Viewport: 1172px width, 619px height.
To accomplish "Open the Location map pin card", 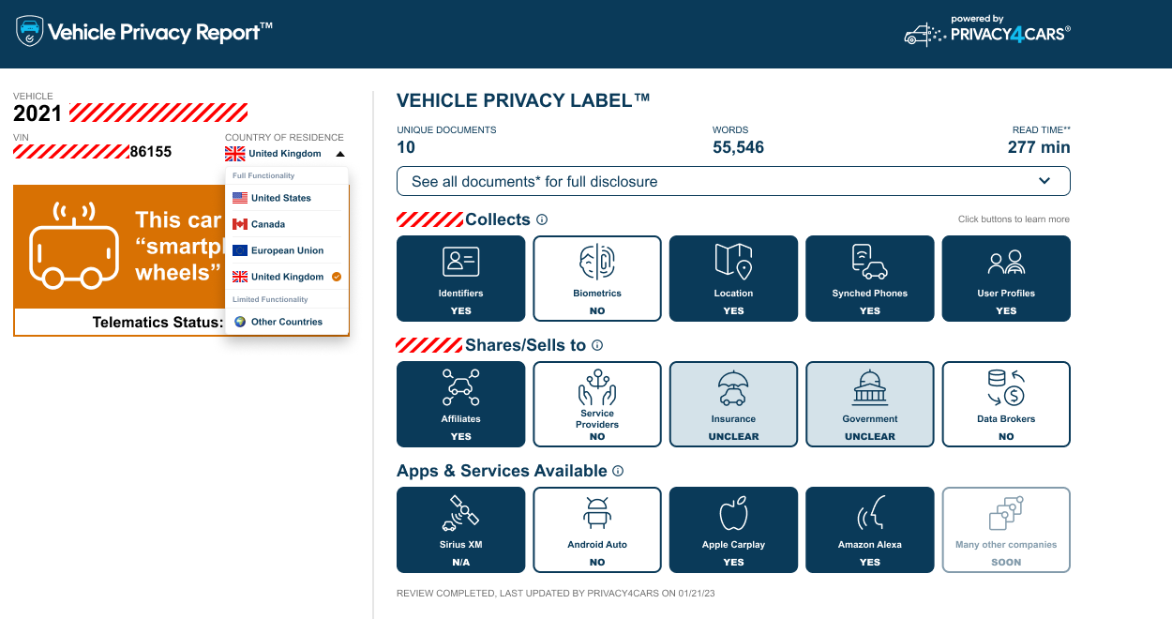I will point(733,279).
